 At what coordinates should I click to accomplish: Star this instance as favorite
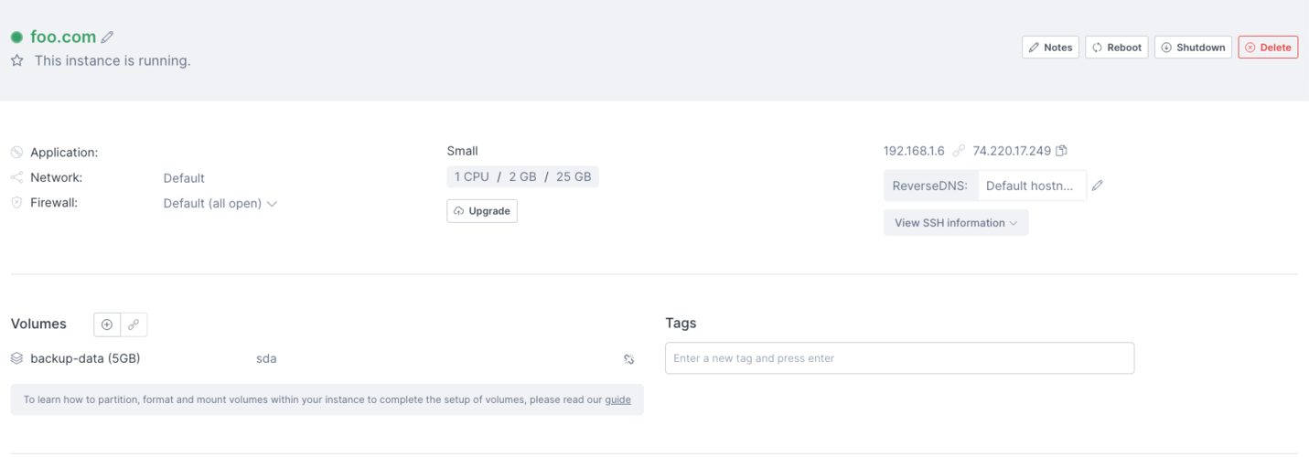(16, 60)
